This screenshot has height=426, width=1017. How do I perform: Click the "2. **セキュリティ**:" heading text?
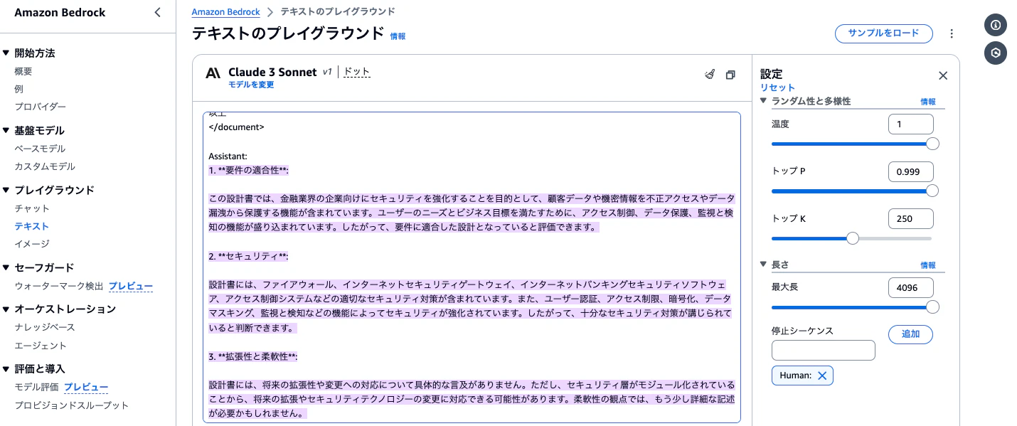[x=248, y=256]
